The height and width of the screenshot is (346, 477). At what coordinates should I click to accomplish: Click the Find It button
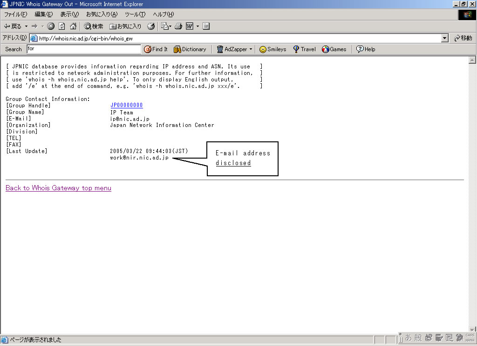point(156,49)
